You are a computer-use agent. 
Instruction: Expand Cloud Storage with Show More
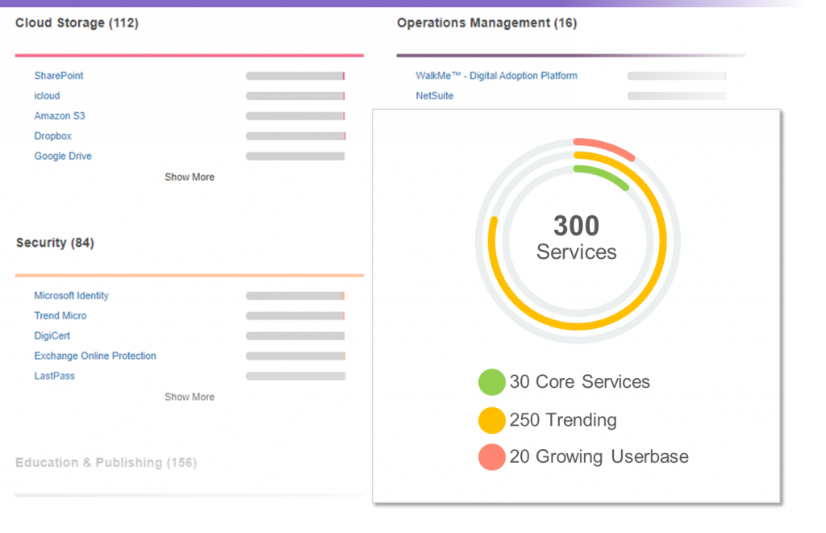[190, 177]
